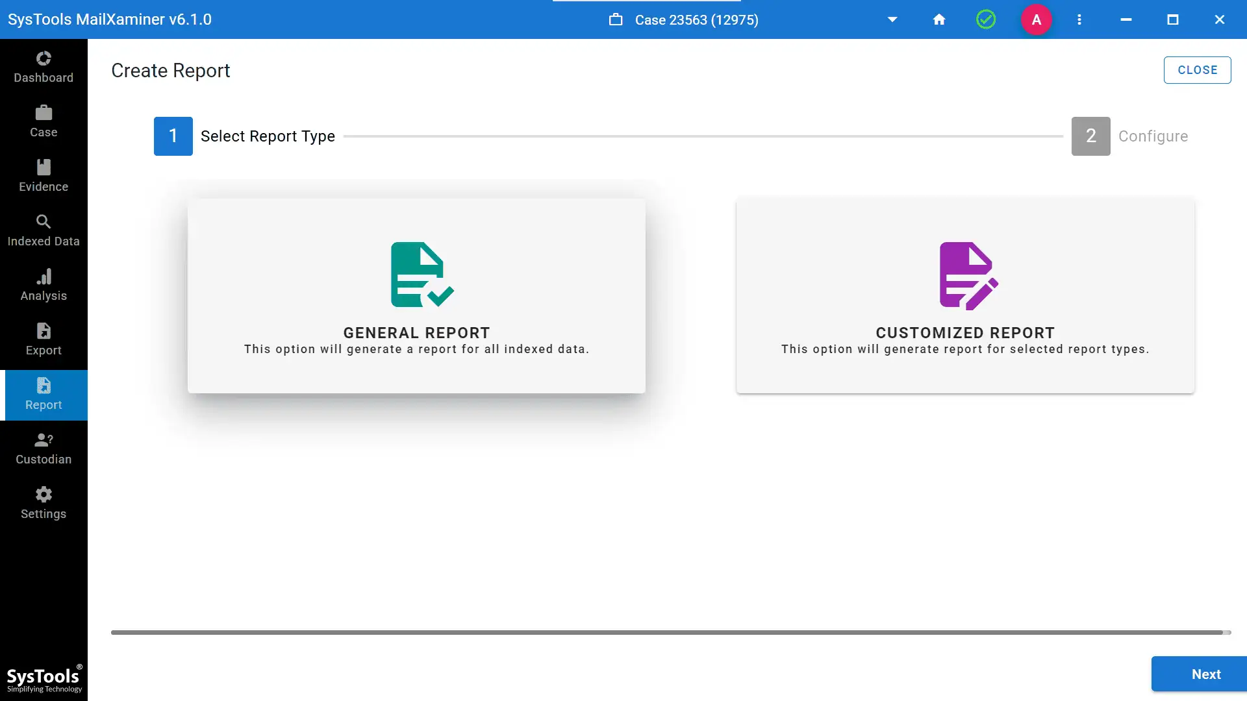This screenshot has width=1247, height=701.
Task: Go to Case section in sidebar
Action: 44,121
